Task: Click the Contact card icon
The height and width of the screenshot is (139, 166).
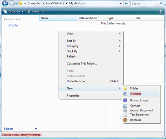Action: pyautogui.click(x=125, y=106)
